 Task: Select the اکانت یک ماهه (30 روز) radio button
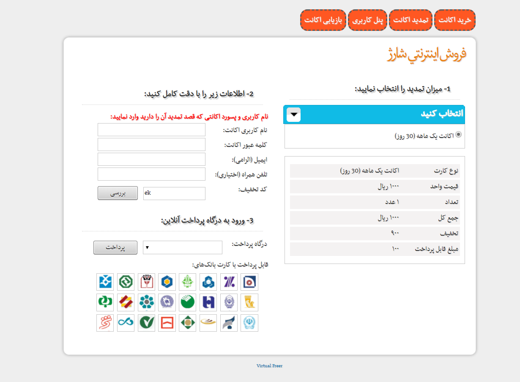[459, 135]
